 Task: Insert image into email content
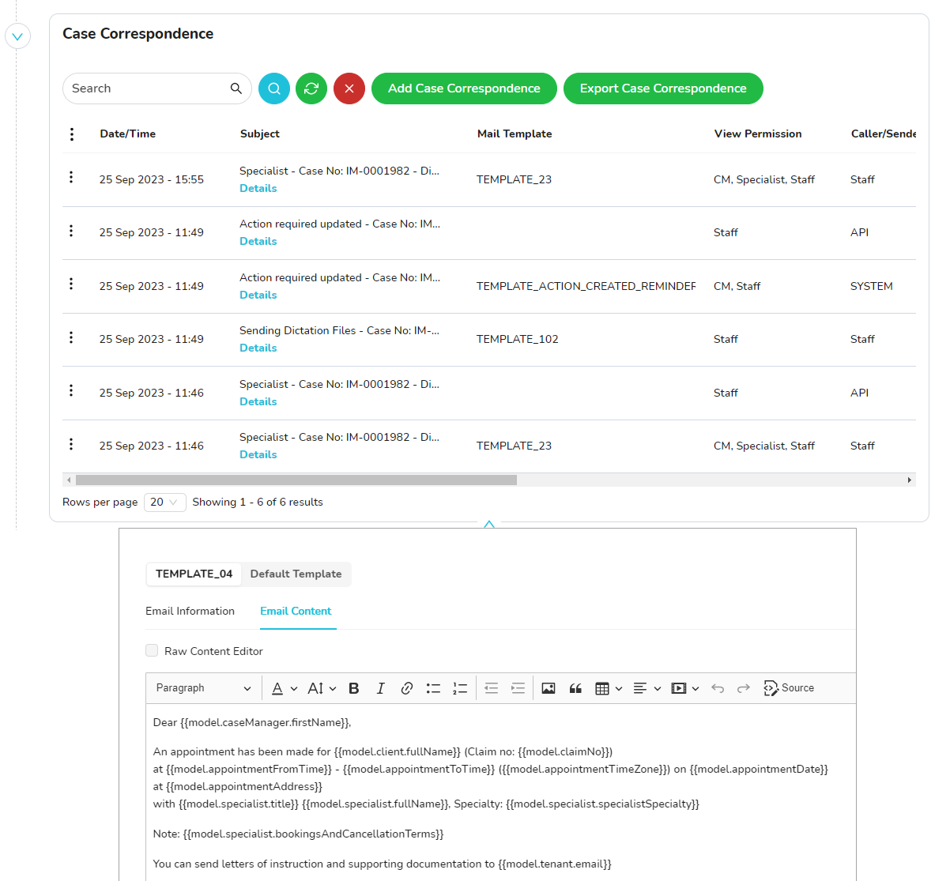(549, 688)
